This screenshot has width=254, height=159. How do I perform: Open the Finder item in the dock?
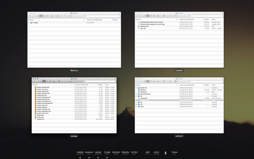[x=80, y=153]
